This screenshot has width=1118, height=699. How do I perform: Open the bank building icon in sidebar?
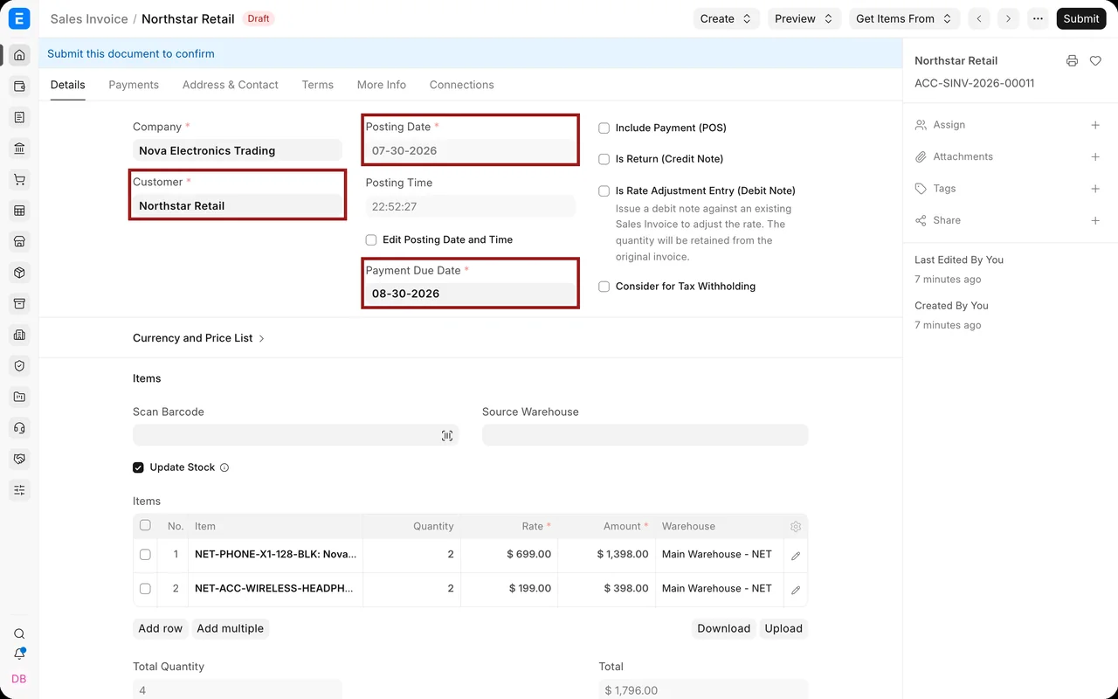point(19,149)
